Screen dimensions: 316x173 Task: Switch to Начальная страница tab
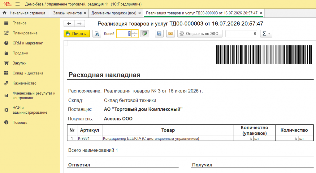25,13
